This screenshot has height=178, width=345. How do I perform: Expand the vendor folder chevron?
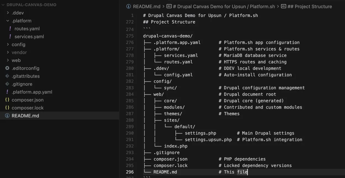coord(8,52)
